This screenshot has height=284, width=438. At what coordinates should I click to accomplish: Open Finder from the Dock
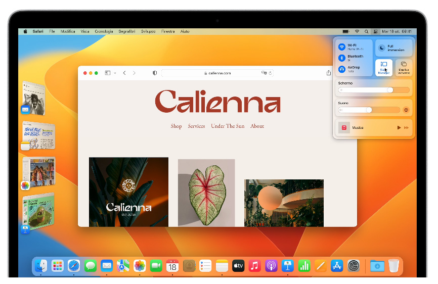tap(41, 266)
